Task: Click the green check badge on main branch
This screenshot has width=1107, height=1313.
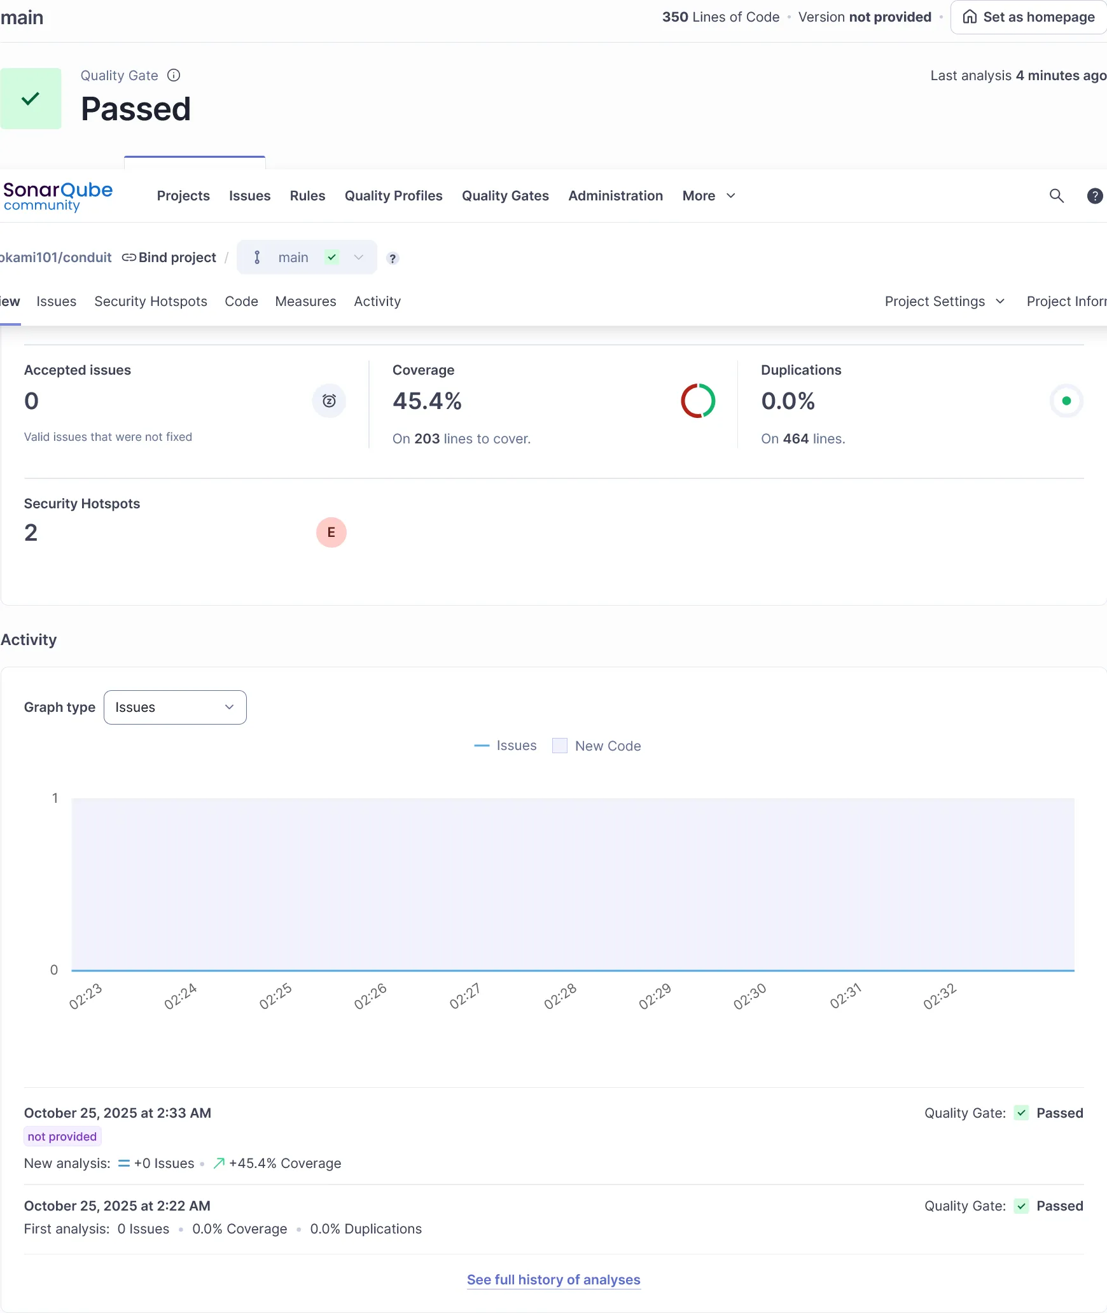Action: (x=331, y=258)
